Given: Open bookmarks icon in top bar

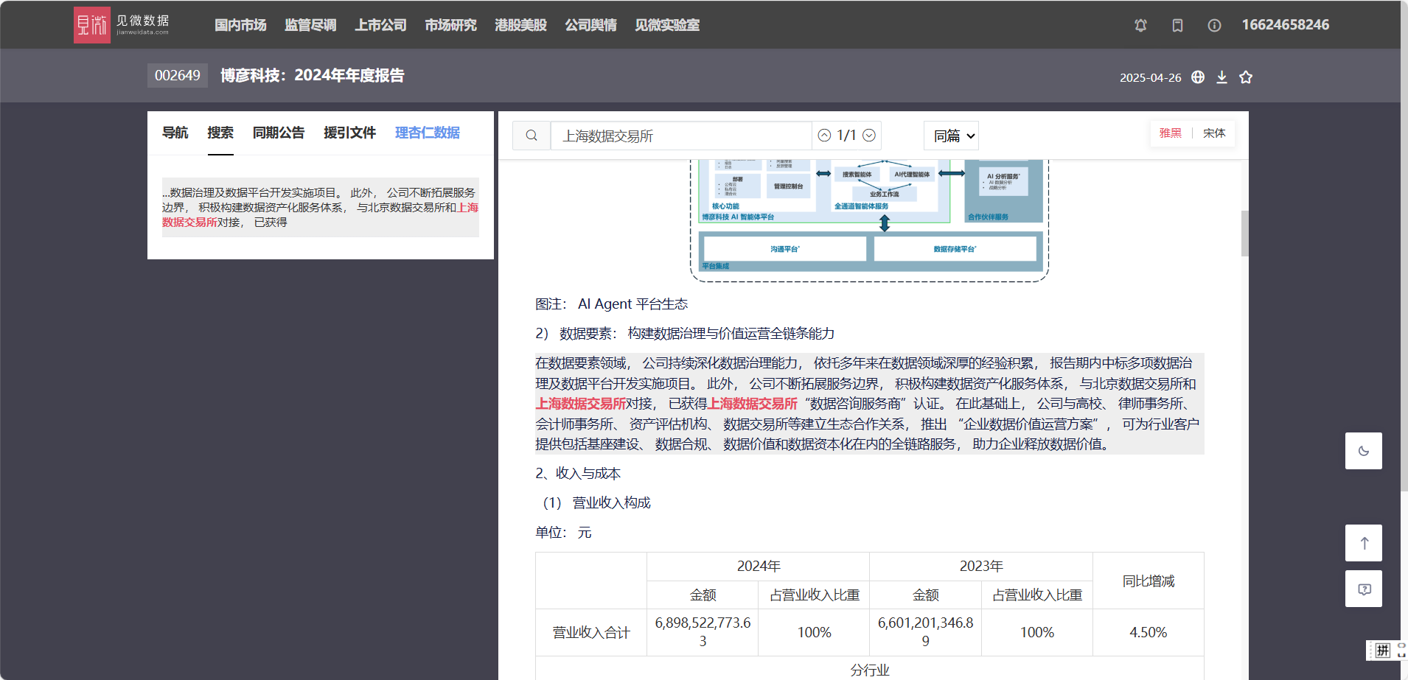Looking at the screenshot, I should [1177, 25].
